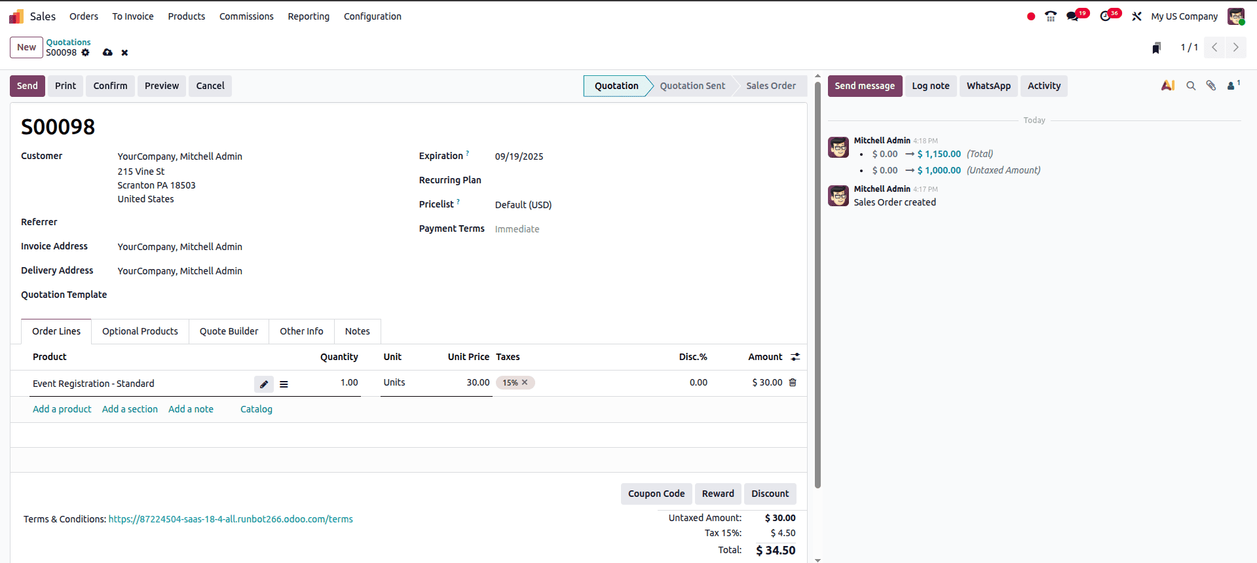Select the Order Lines tab

click(x=56, y=331)
